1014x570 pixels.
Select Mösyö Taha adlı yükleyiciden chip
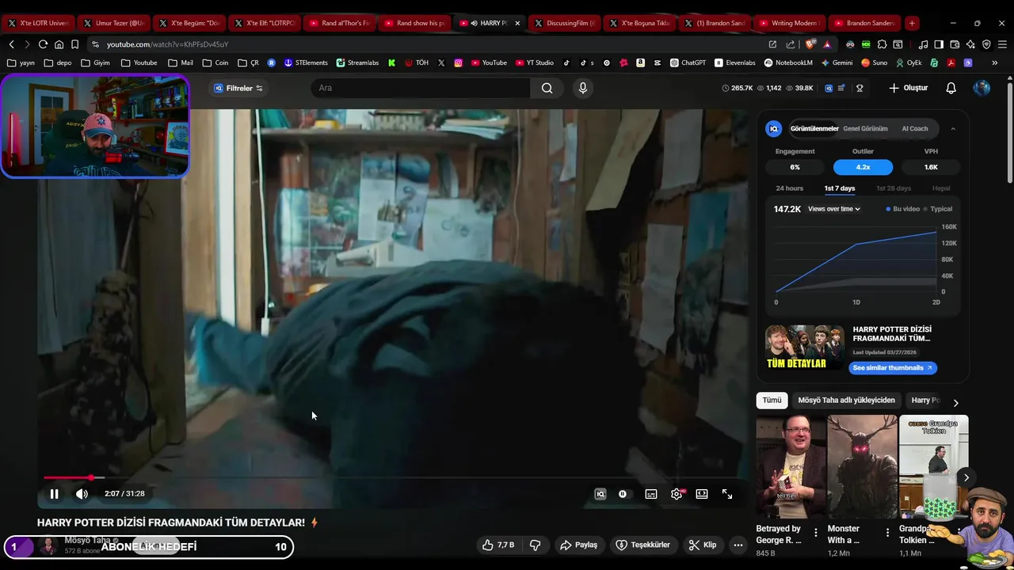[x=846, y=401]
